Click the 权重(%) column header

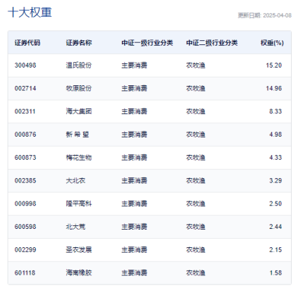272,43
